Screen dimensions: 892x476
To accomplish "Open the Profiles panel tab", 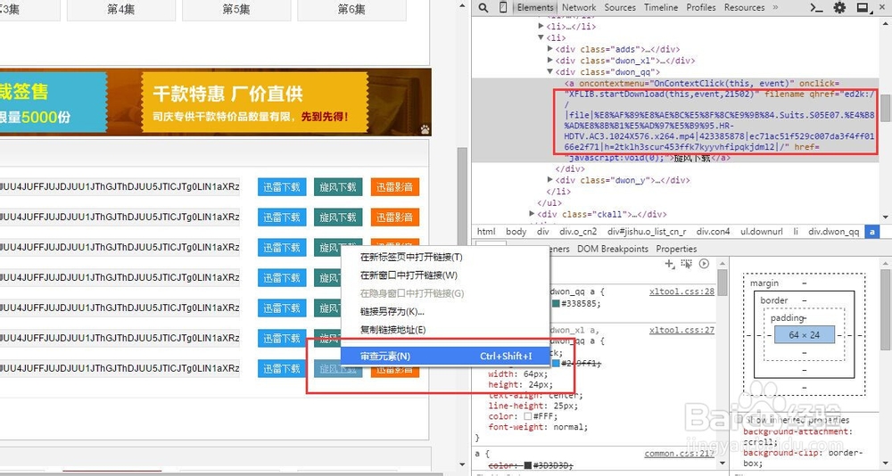I will (x=701, y=7).
